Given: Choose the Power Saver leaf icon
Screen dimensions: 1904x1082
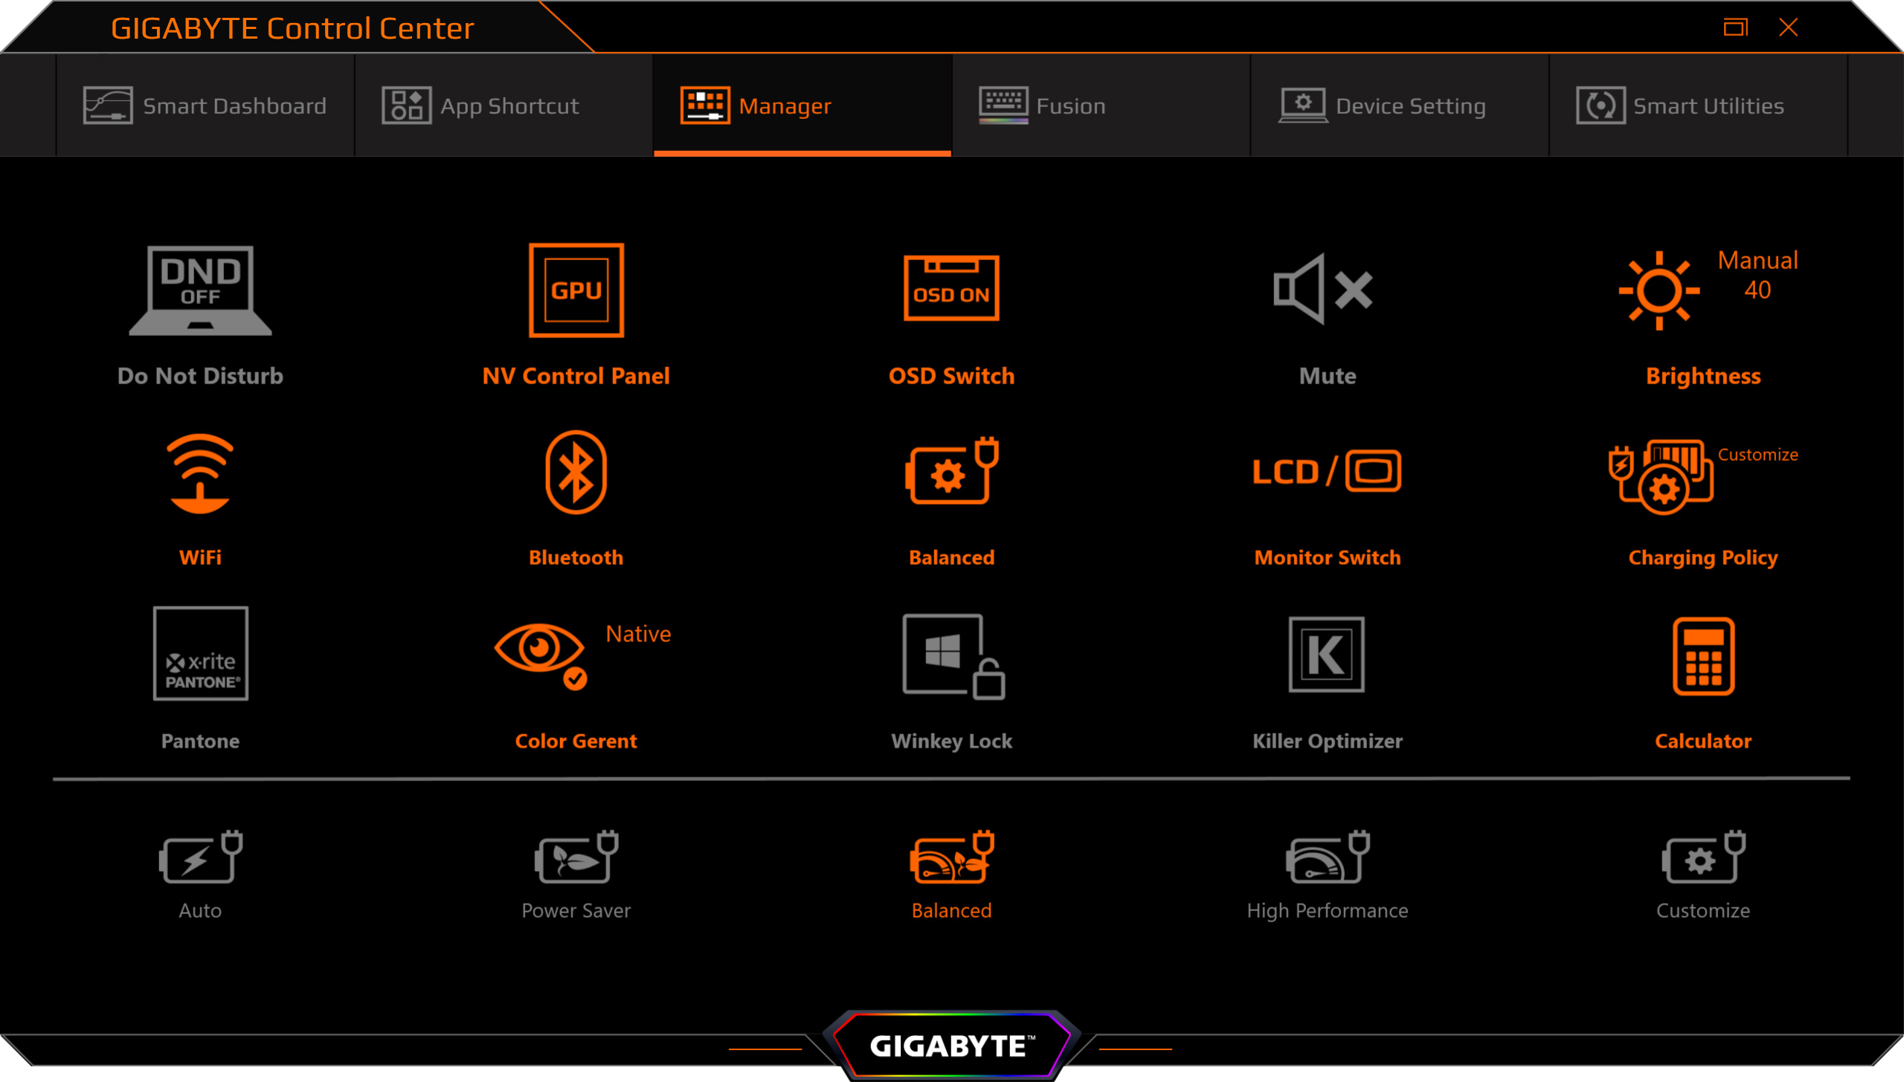Looking at the screenshot, I should (576, 858).
